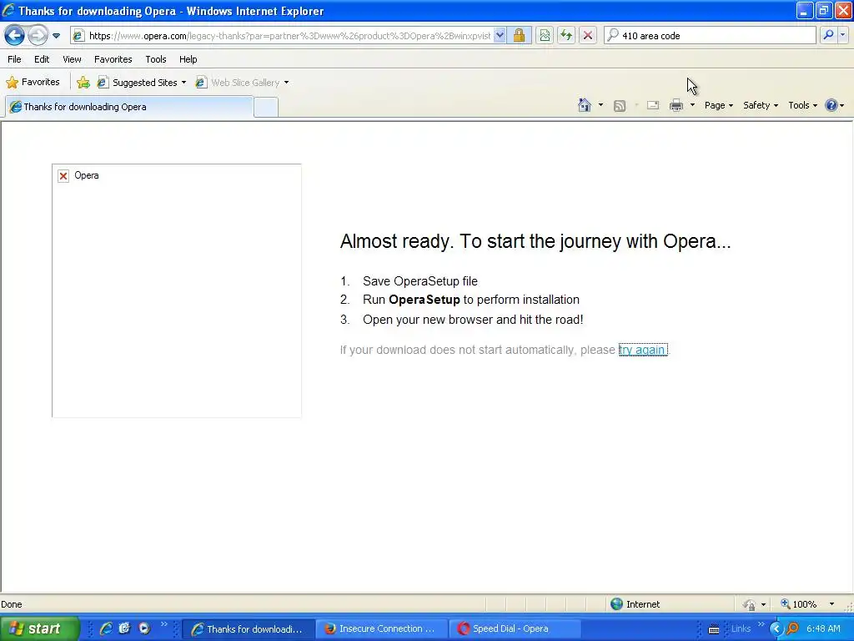Viewport: 854px width, 641px height.
Task: Click the Protected Mode status icon
Action: point(750,604)
